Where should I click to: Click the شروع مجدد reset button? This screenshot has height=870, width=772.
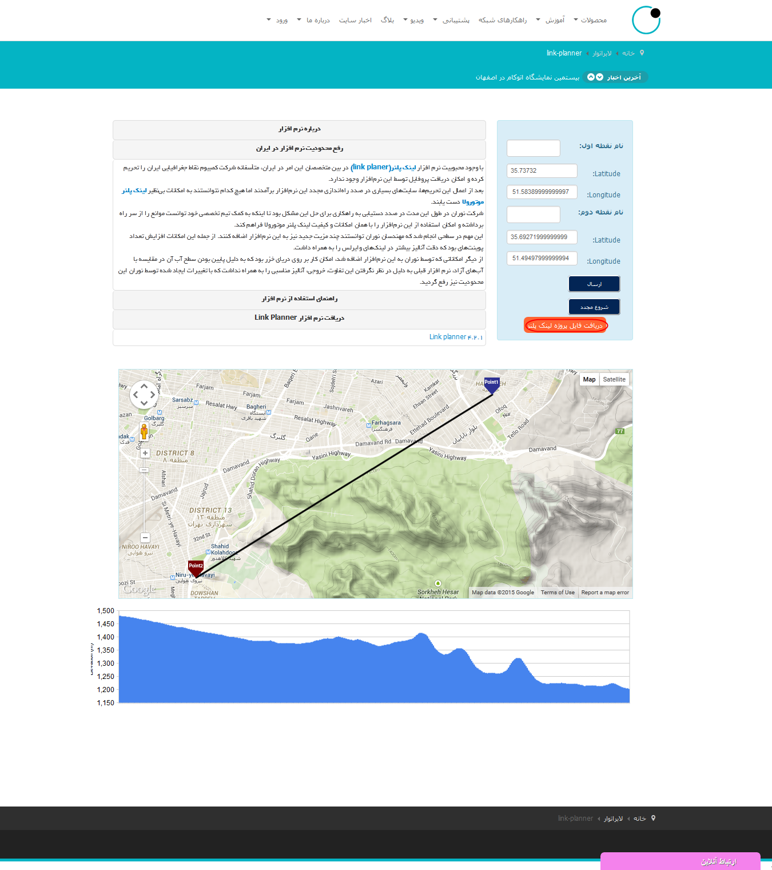(x=594, y=307)
